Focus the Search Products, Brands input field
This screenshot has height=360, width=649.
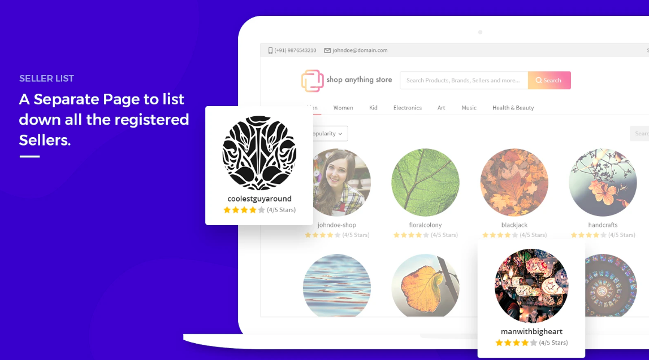click(464, 80)
